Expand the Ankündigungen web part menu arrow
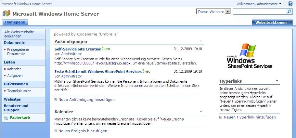 201,41
